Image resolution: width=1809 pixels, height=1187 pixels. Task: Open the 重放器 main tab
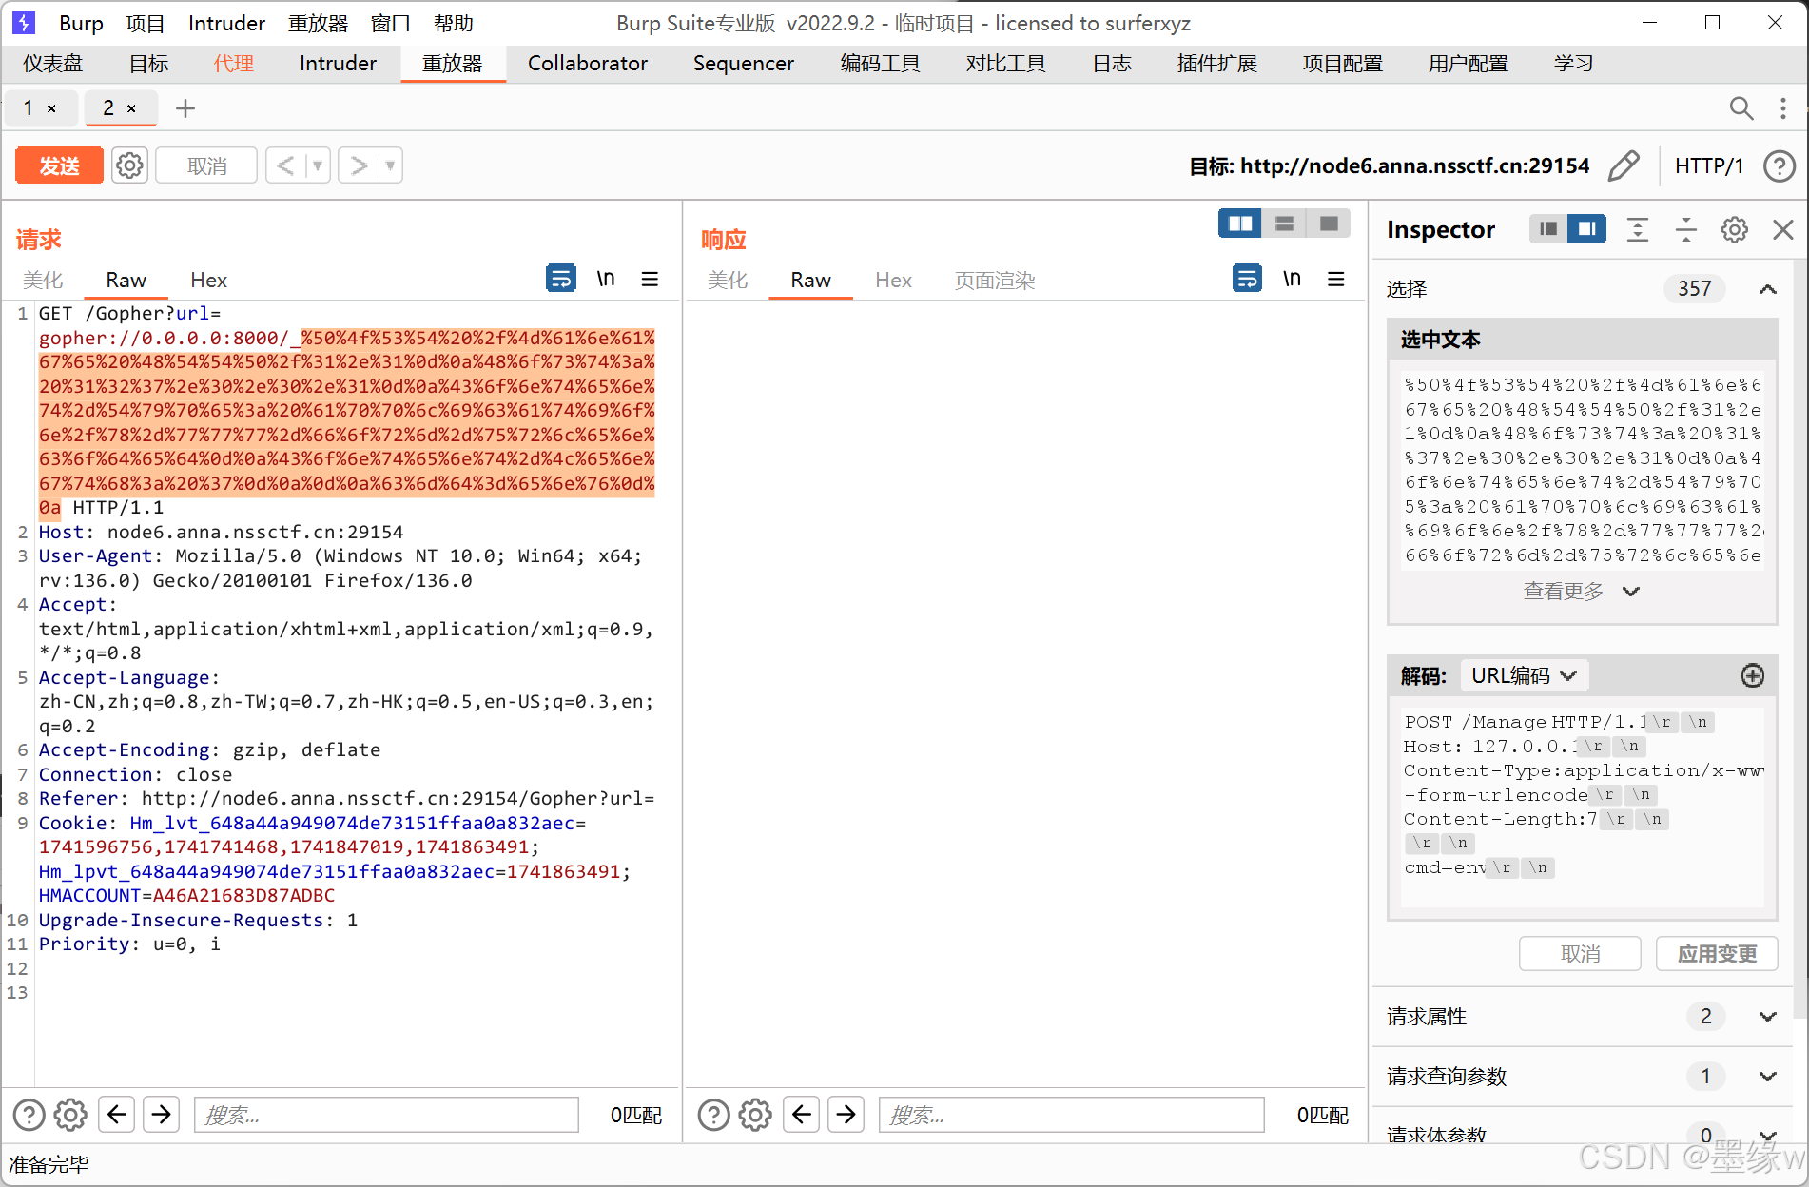[453, 64]
